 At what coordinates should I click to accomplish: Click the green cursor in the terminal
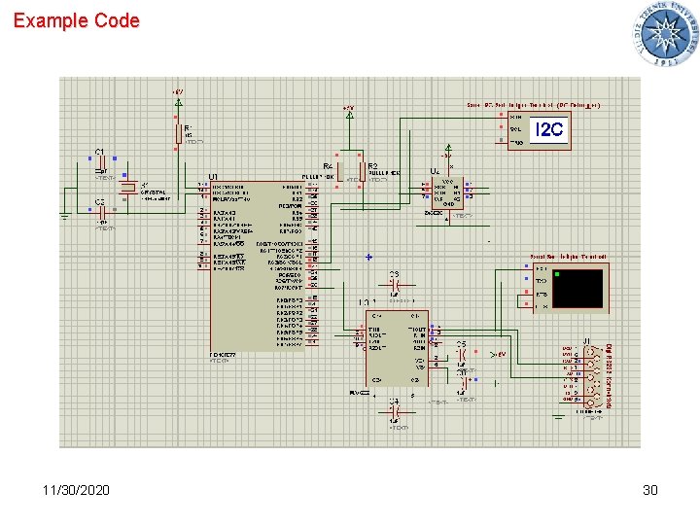(x=557, y=273)
